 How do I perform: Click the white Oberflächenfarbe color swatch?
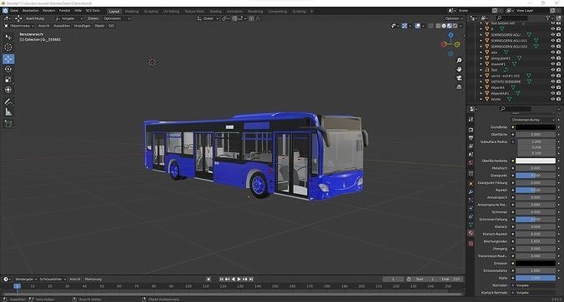(x=536, y=161)
